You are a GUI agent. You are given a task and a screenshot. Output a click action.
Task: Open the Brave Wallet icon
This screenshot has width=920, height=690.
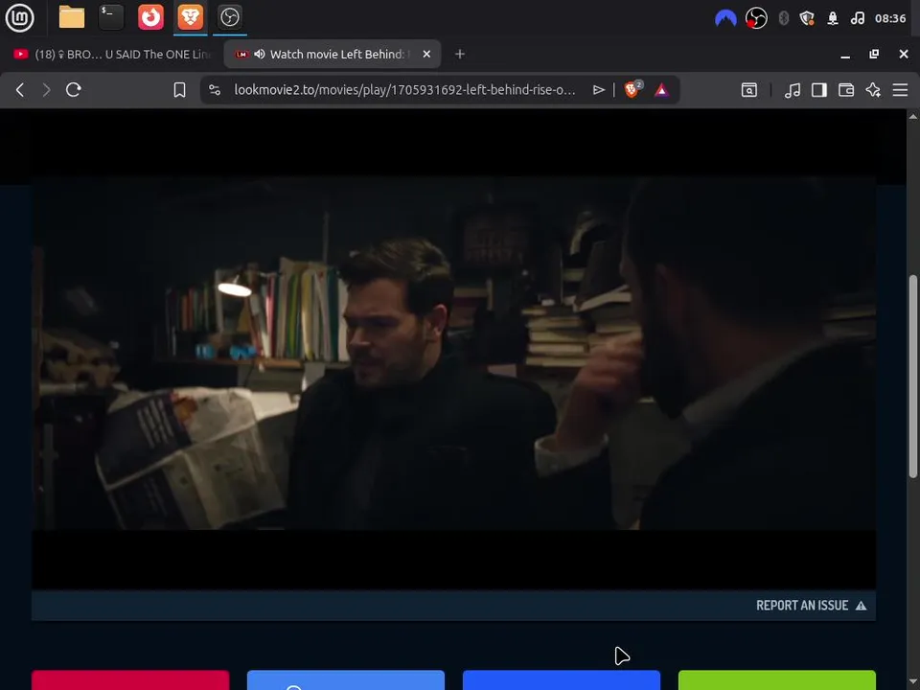[x=846, y=90]
